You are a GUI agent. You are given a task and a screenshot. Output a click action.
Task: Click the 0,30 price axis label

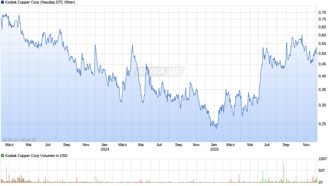322,105
